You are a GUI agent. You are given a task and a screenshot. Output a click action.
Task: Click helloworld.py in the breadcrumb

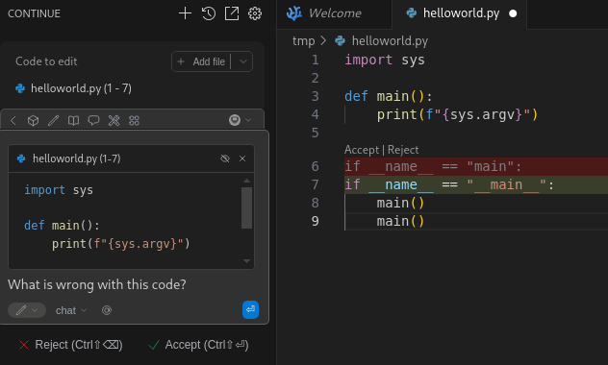click(390, 41)
